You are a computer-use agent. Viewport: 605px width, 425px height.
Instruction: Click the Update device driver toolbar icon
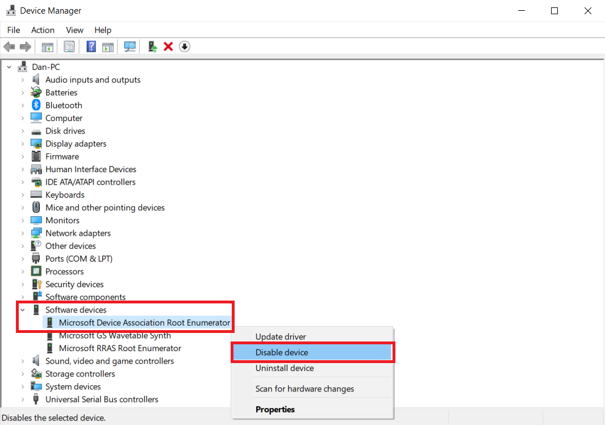coord(152,47)
